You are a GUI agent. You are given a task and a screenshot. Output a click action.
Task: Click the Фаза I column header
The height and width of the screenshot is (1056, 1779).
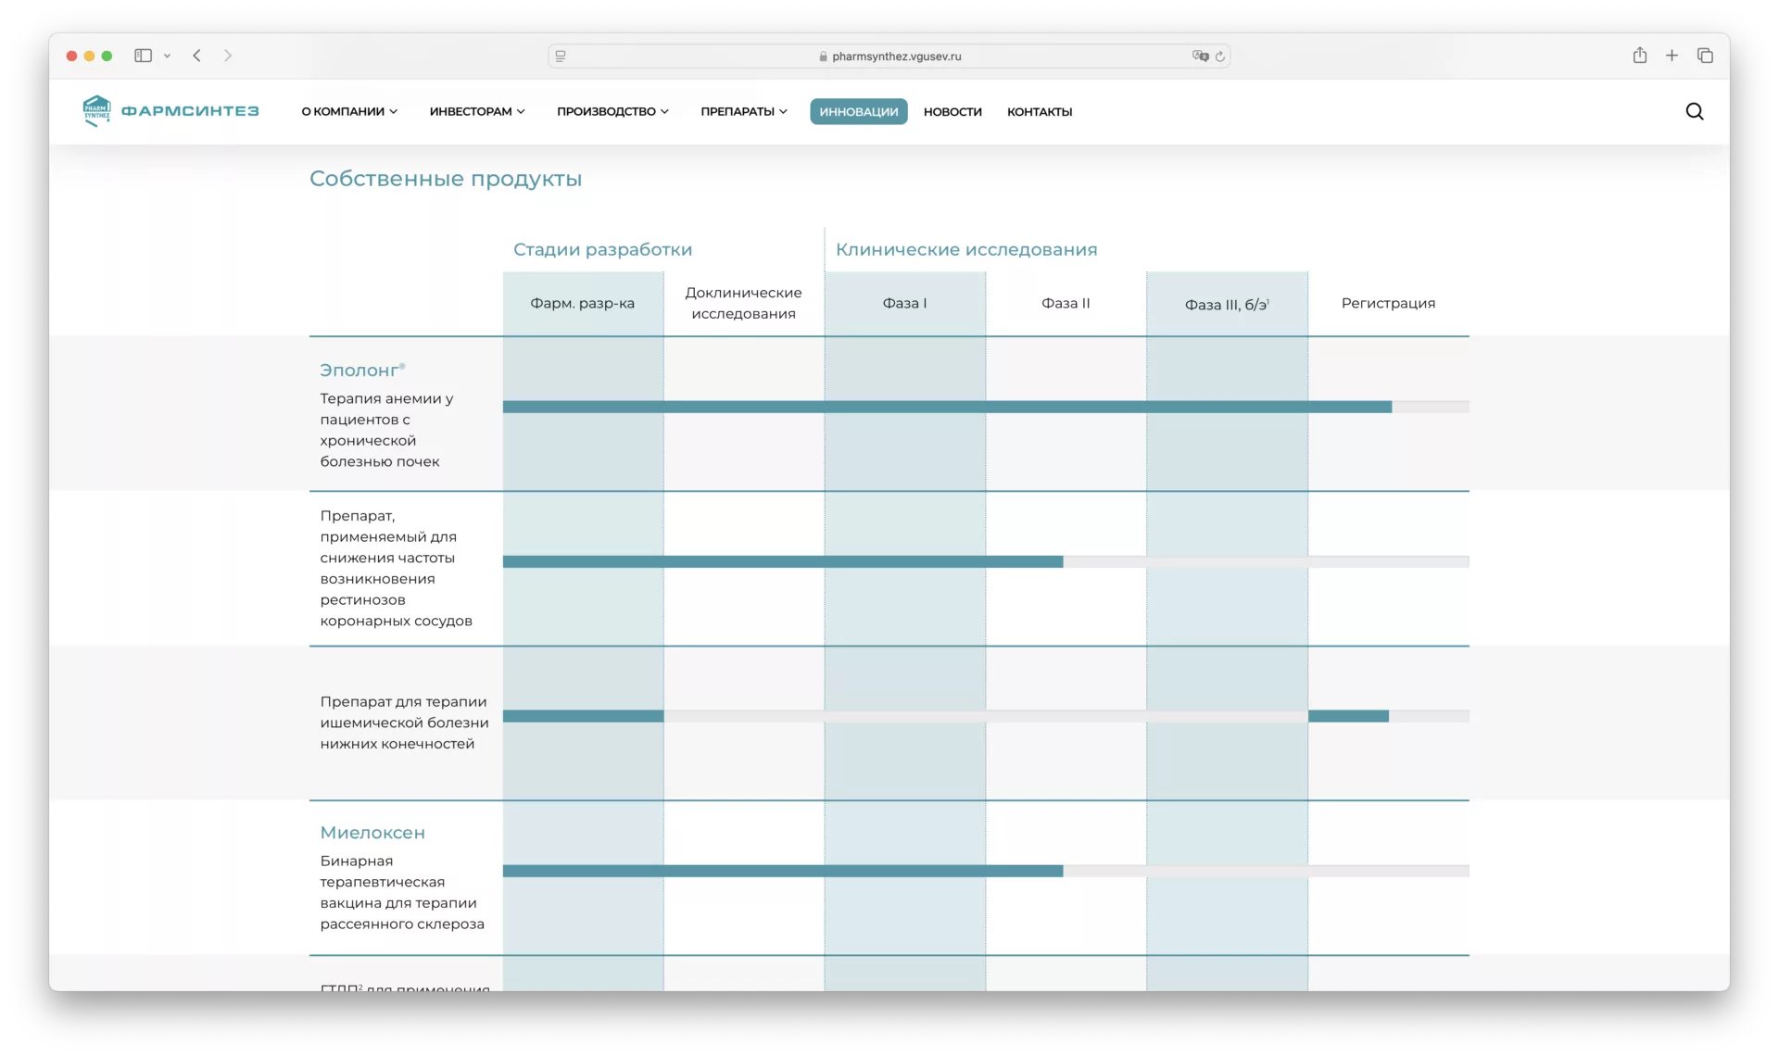(904, 303)
